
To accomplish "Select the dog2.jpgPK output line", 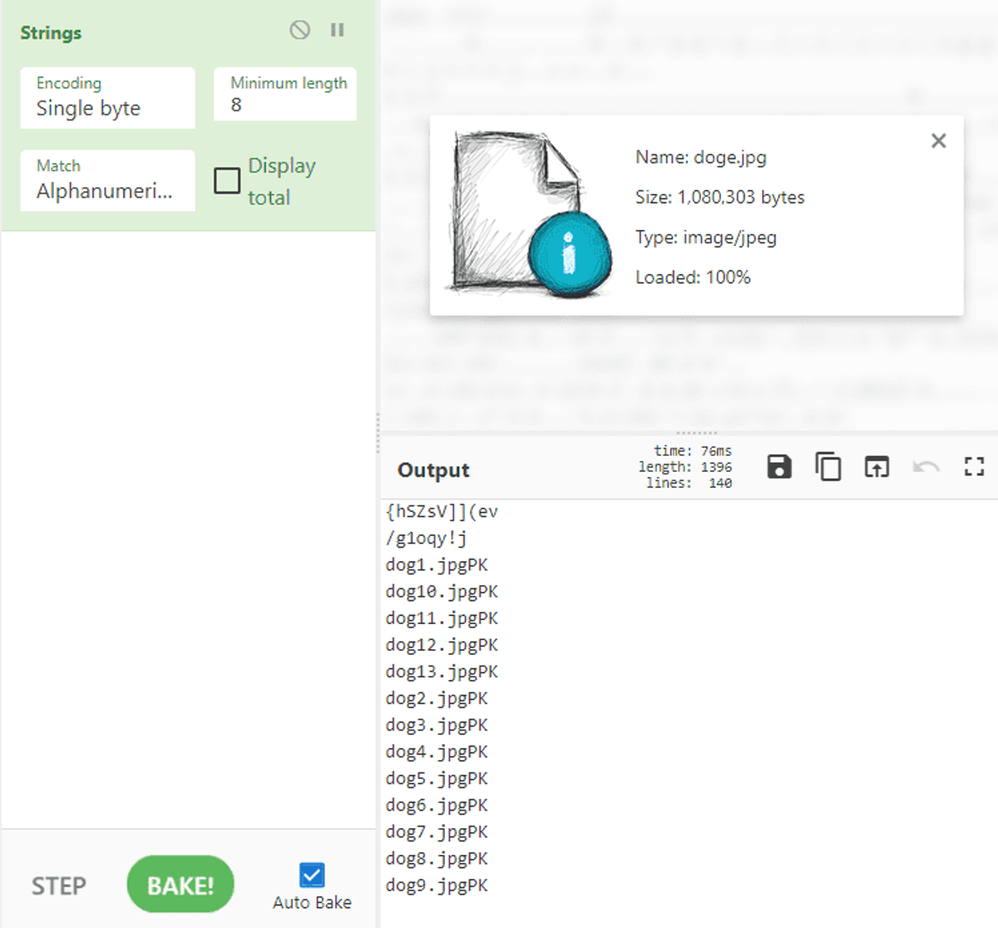I will coord(437,698).
